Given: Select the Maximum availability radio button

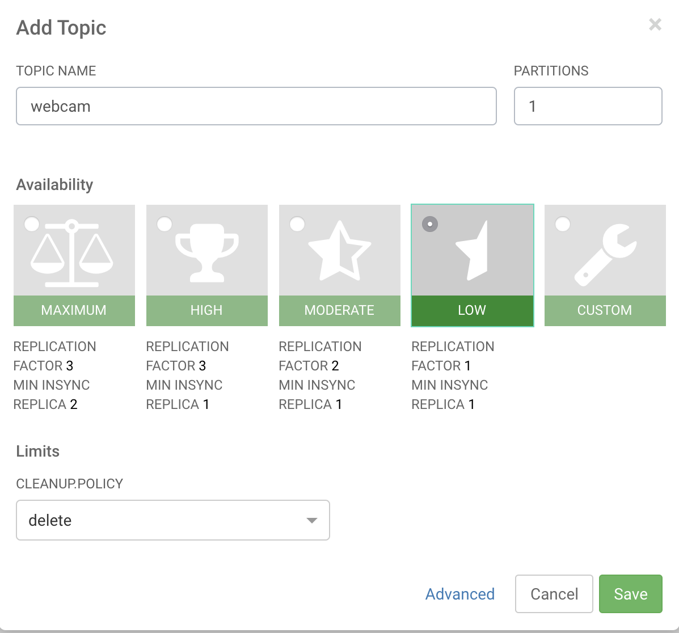Looking at the screenshot, I should click(32, 224).
